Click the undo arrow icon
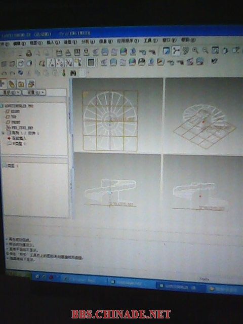This screenshot has width=243, height=324. tap(5, 73)
